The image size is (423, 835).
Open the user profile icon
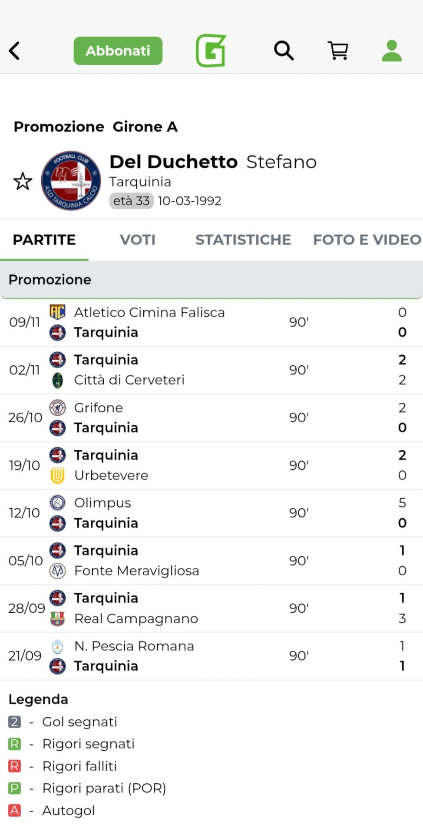pos(391,51)
